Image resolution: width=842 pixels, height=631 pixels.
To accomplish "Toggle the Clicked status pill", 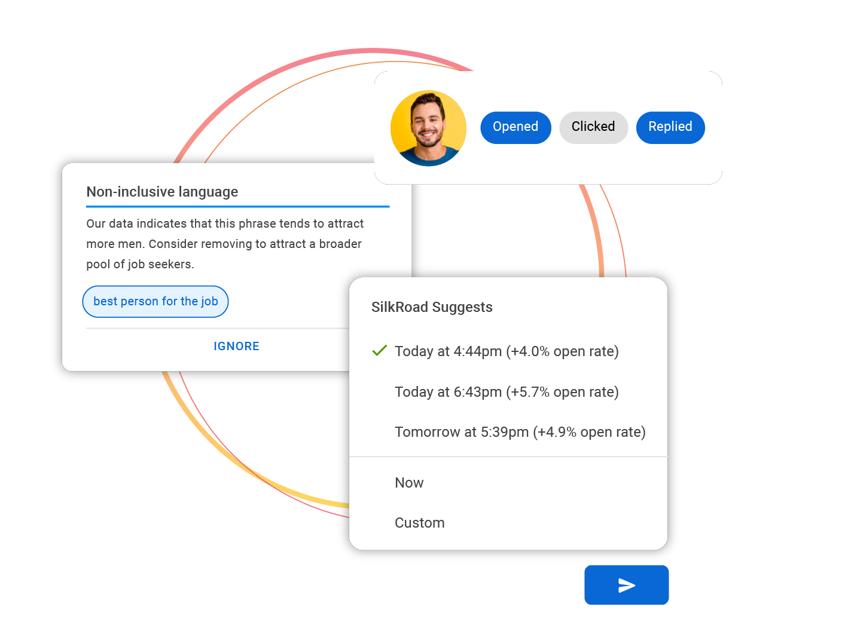I will (x=593, y=127).
